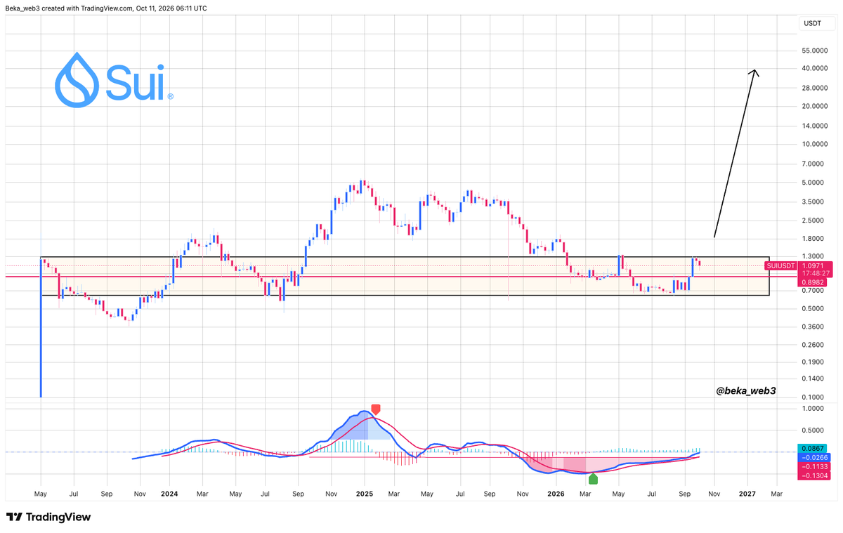
Task: Click the 2027 label on time axis
Action: tap(747, 494)
